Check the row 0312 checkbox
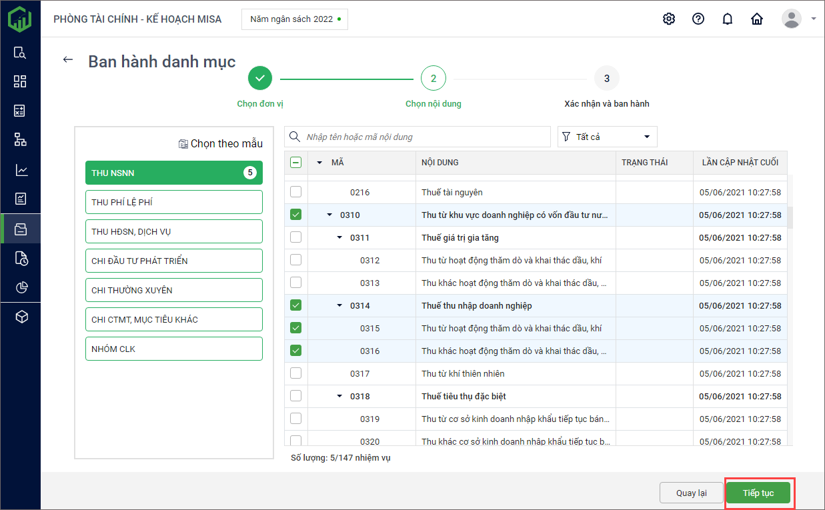Image resolution: width=825 pixels, height=510 pixels. point(296,260)
